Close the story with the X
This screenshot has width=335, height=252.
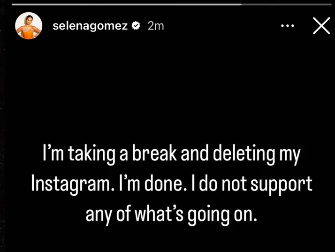point(321,26)
